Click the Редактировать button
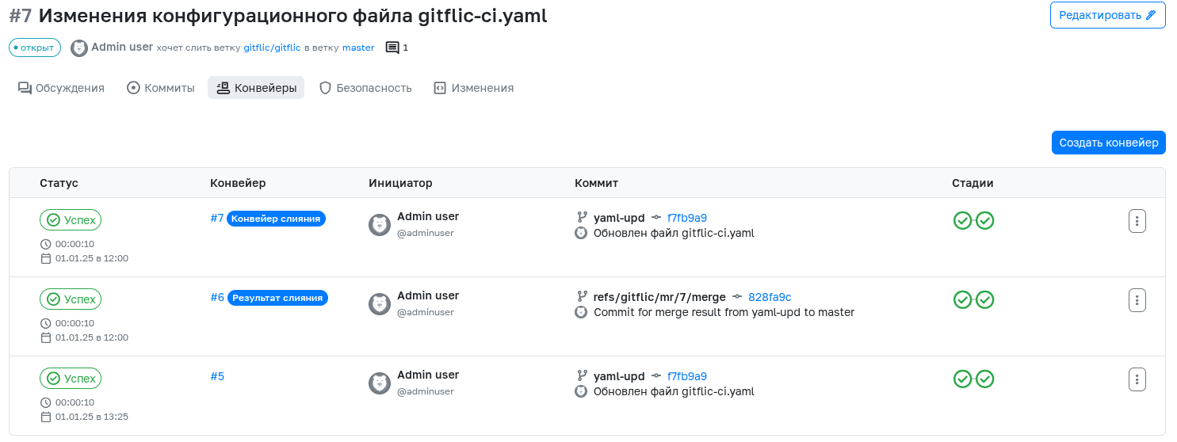This screenshot has width=1177, height=442. pos(1107,15)
